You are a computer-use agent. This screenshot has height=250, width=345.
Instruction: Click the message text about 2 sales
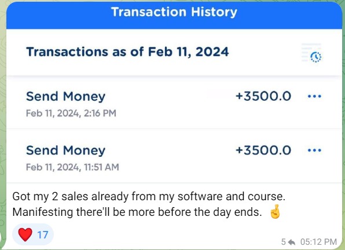[149, 196]
